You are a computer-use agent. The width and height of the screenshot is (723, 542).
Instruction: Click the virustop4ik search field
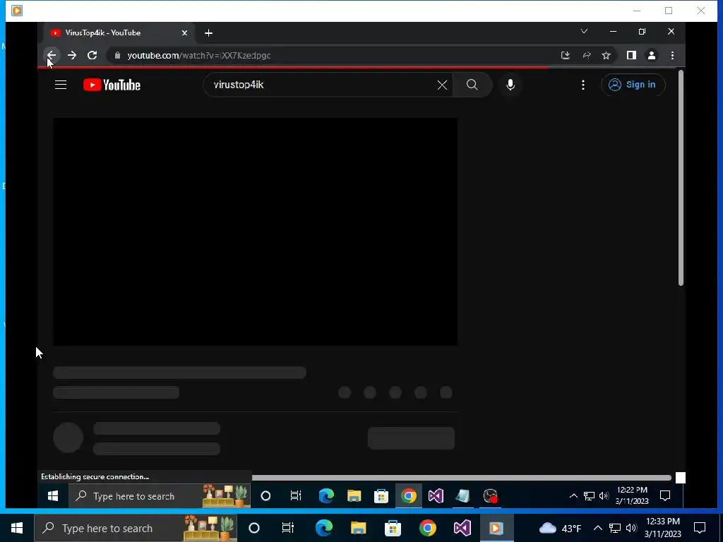(x=323, y=85)
